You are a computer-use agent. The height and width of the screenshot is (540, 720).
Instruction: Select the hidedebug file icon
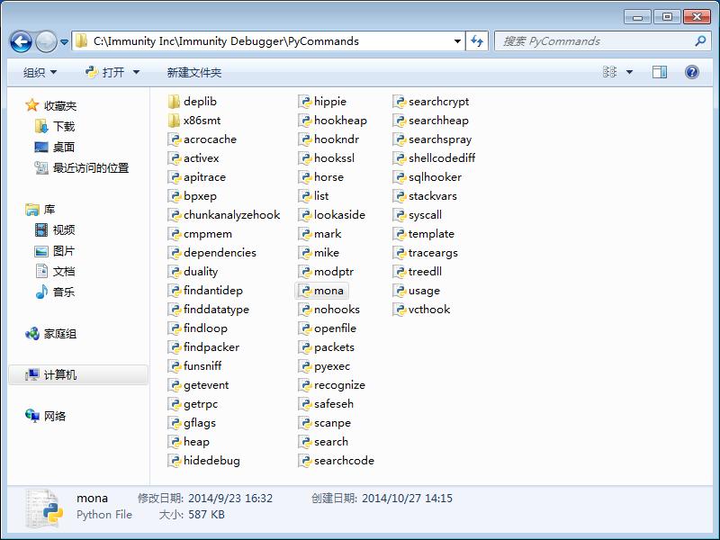pyautogui.click(x=174, y=461)
